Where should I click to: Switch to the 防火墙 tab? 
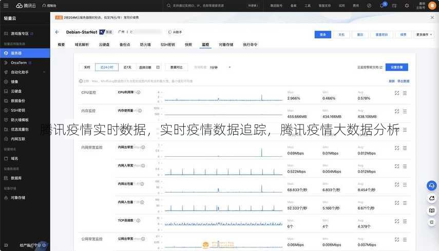point(145,45)
